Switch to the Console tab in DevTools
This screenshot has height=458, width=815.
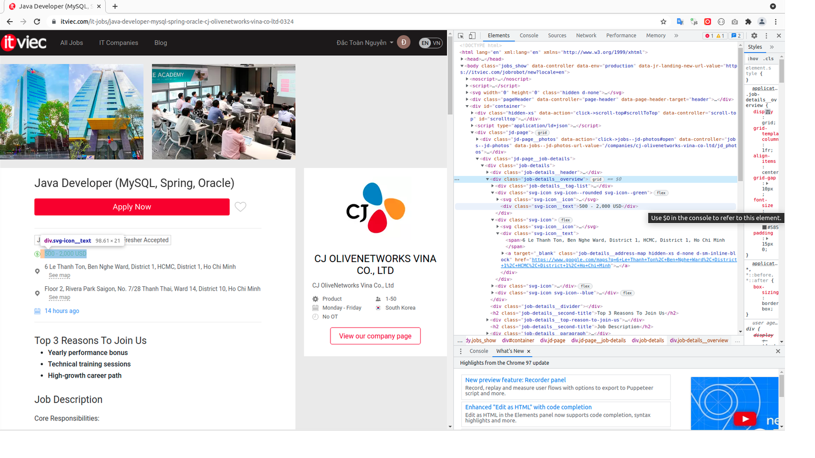tap(529, 35)
